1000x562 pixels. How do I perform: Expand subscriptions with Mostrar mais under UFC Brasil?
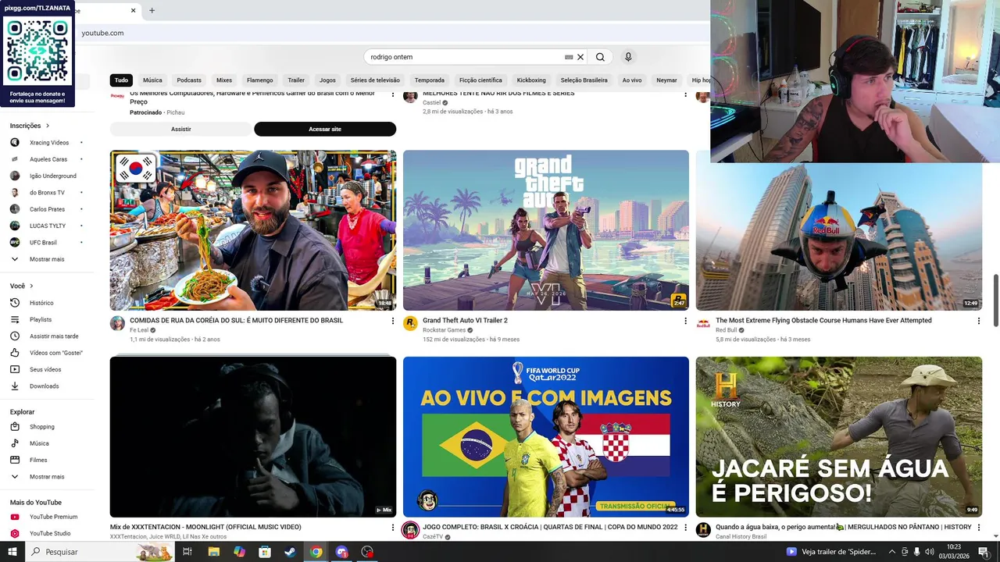tap(47, 259)
